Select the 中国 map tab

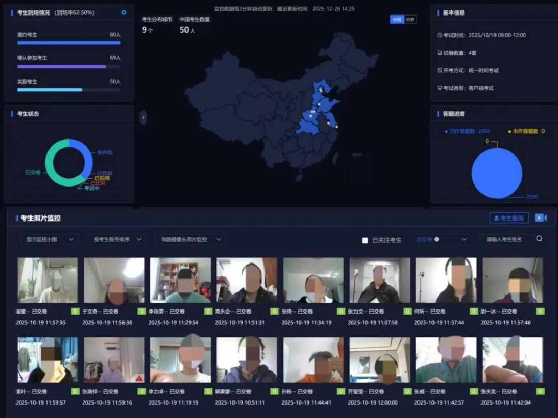point(397,20)
